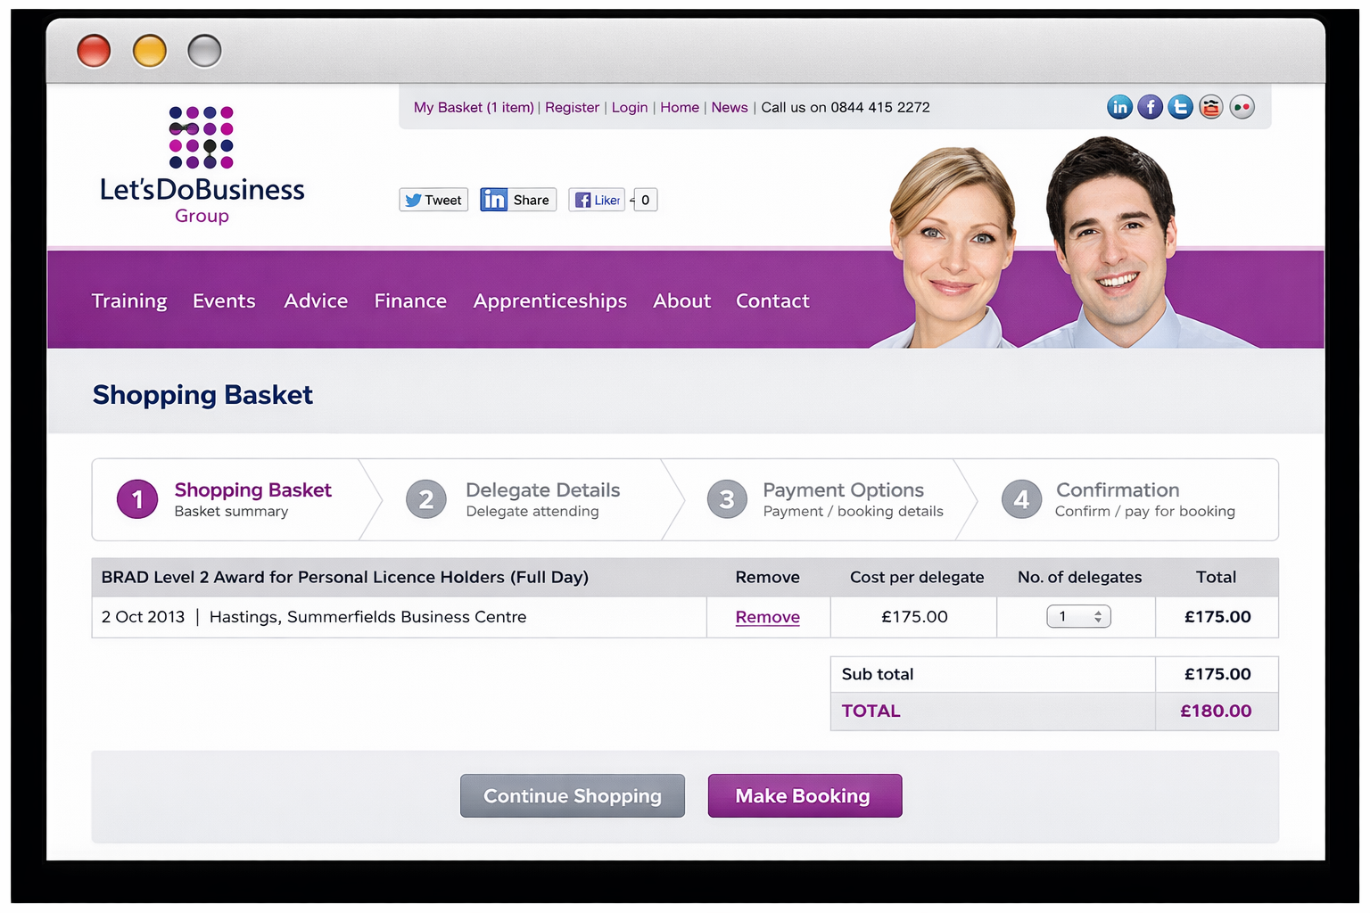Visit the Facebook page icon
Image resolution: width=1370 pixels, height=913 pixels.
[x=1150, y=106]
